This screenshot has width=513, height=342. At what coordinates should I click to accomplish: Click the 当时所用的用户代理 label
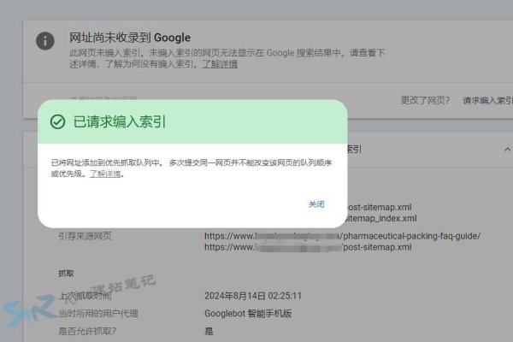[98, 314]
